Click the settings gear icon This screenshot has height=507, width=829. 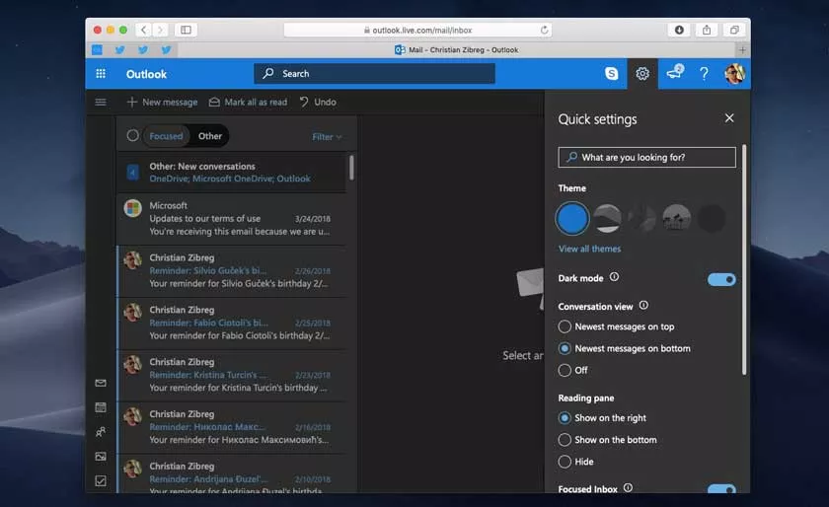pos(642,74)
